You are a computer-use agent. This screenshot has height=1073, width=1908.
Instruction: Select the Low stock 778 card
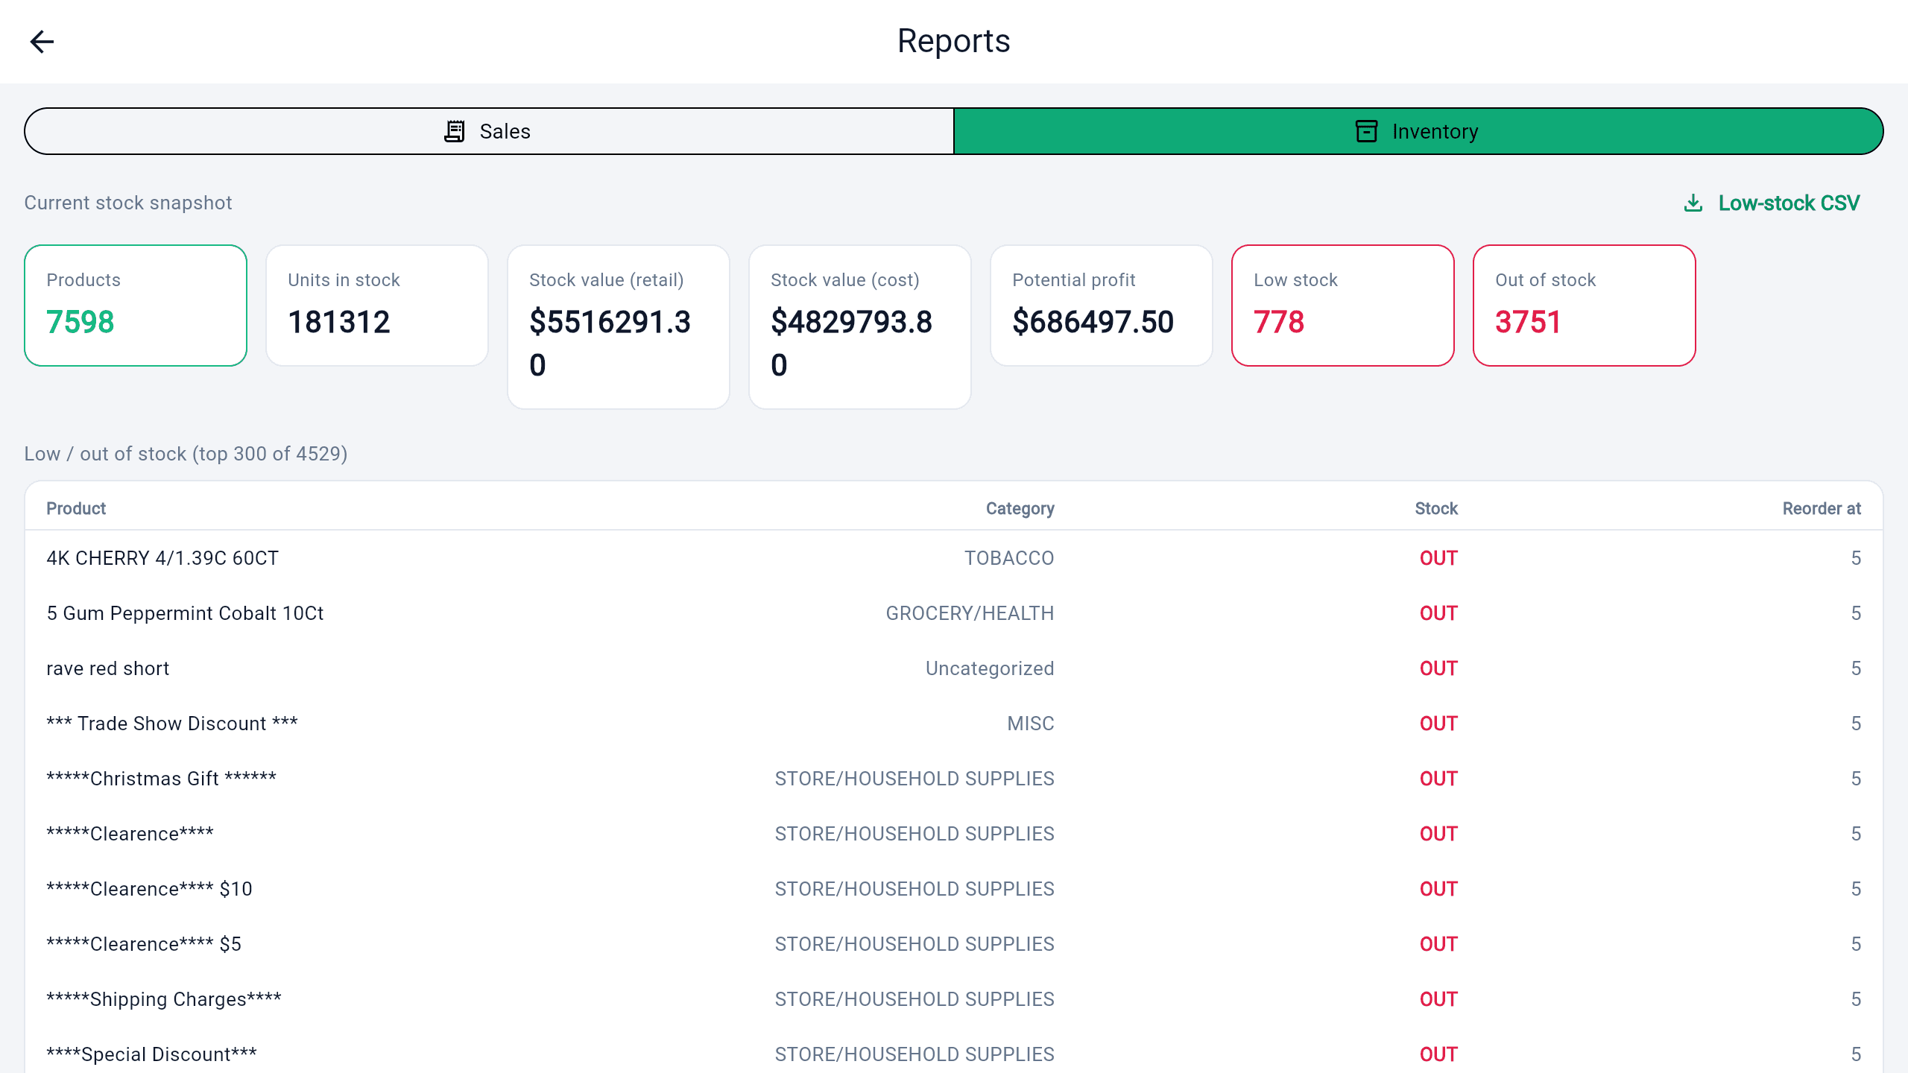pos(1343,306)
